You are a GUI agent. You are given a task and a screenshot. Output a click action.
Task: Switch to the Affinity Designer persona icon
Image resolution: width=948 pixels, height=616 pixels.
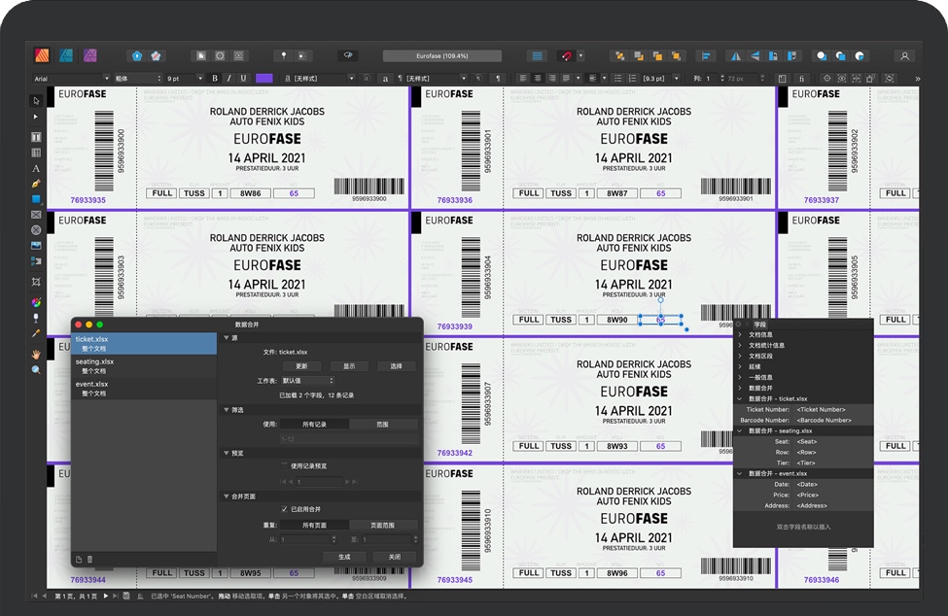click(67, 55)
